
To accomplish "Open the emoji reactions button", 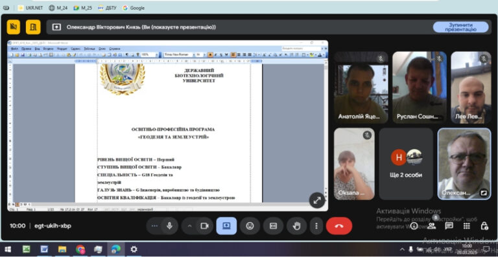I will point(250,226).
